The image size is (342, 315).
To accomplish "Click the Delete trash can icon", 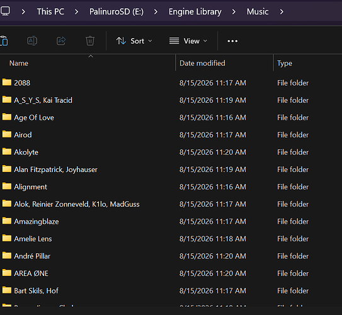I will pos(90,41).
